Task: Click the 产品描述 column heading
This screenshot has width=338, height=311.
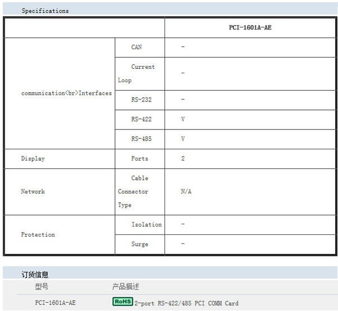Action: pos(126,287)
